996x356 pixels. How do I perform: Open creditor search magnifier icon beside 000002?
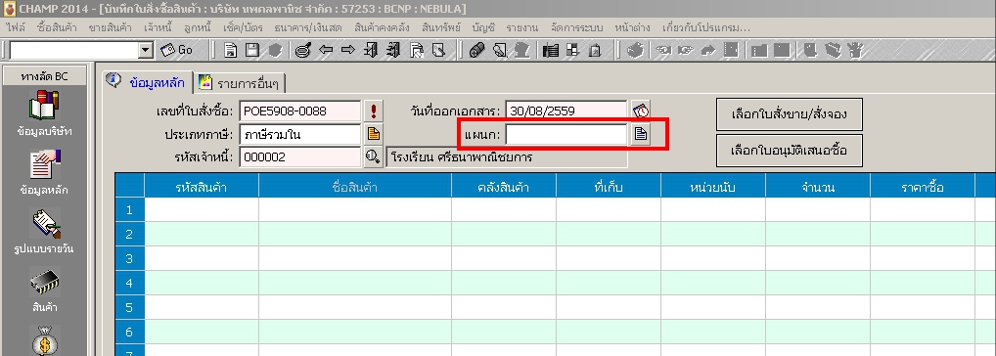(374, 156)
